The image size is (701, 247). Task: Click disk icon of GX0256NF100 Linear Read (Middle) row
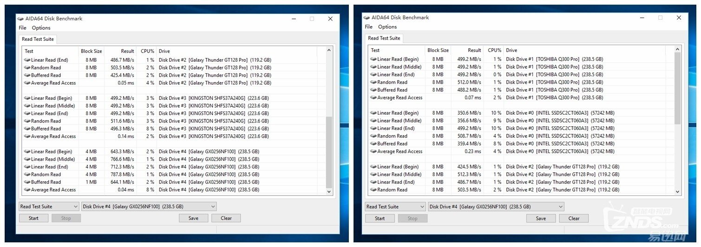coord(27,159)
